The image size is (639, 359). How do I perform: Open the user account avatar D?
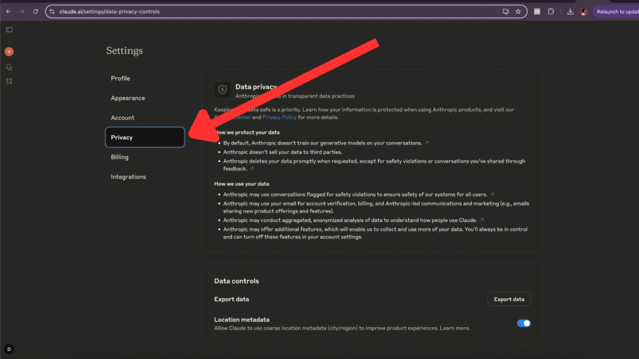click(9, 349)
